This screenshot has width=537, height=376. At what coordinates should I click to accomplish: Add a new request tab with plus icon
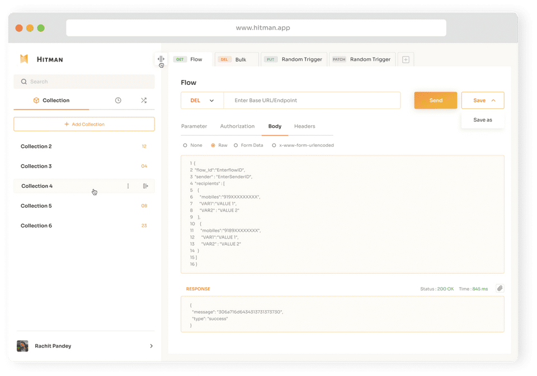406,60
